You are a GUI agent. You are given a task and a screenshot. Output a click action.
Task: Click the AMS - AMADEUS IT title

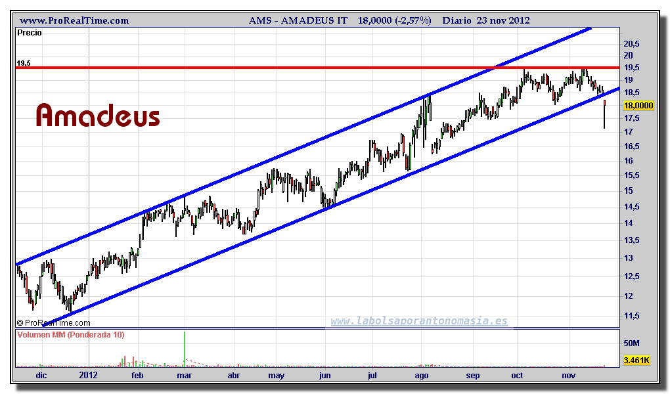(298, 20)
